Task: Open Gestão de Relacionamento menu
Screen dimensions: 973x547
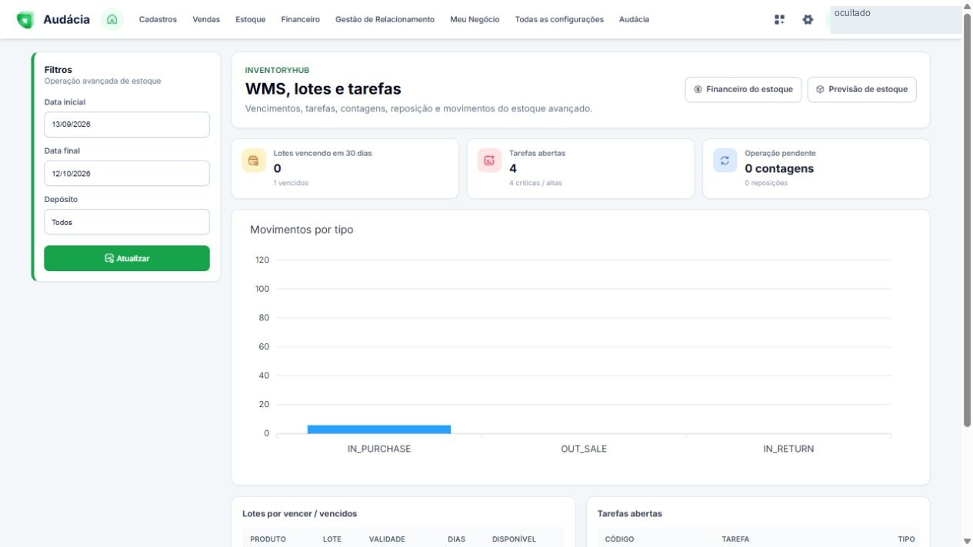Action: (x=385, y=19)
